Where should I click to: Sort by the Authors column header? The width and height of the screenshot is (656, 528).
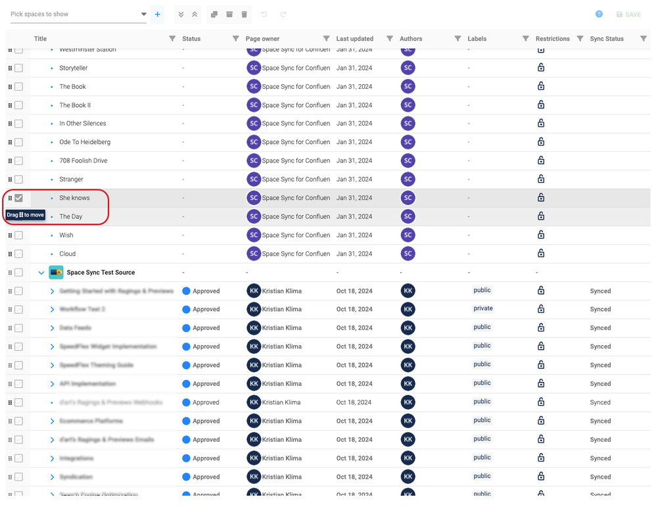[411, 39]
